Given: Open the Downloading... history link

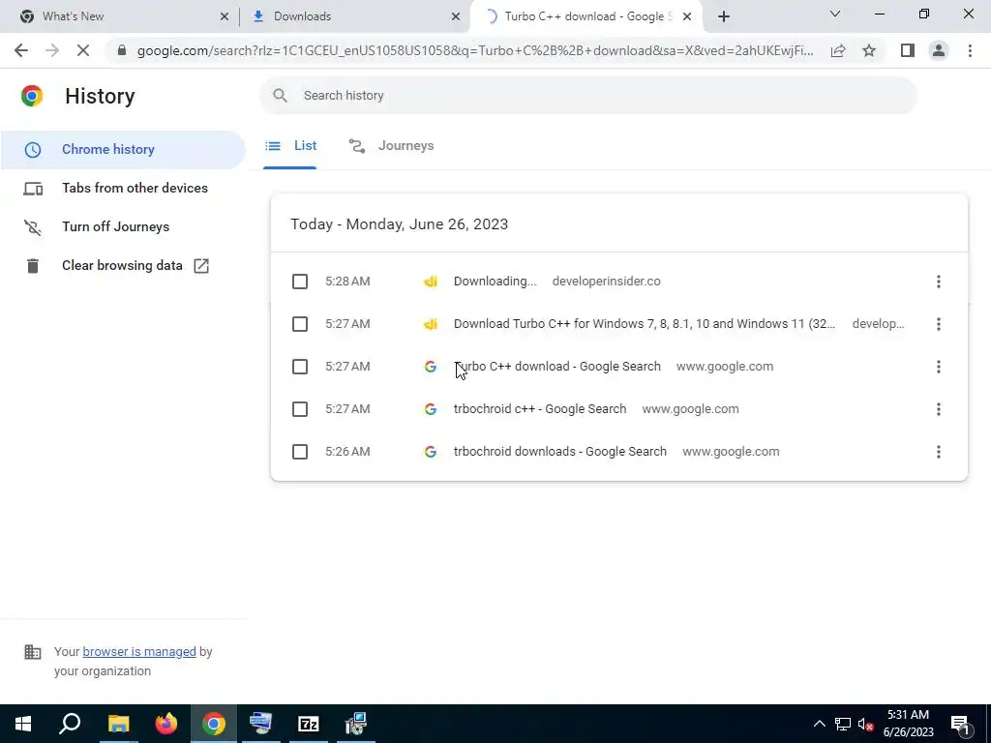Looking at the screenshot, I should (x=495, y=282).
